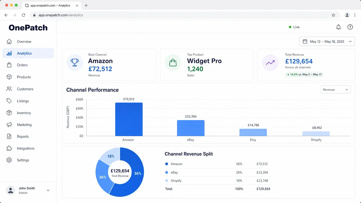
Task: Click the Inventory box icon
Action: point(9,113)
